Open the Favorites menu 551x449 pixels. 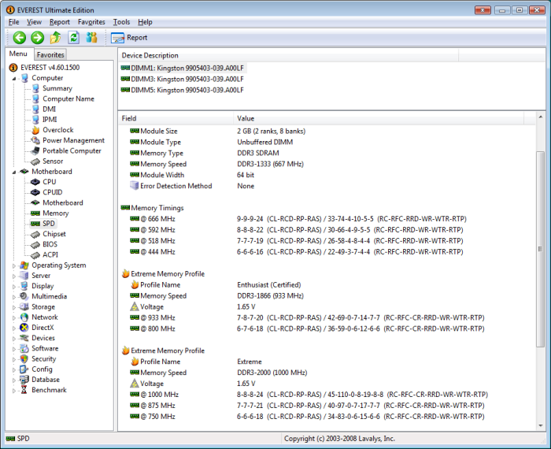pyautogui.click(x=91, y=22)
